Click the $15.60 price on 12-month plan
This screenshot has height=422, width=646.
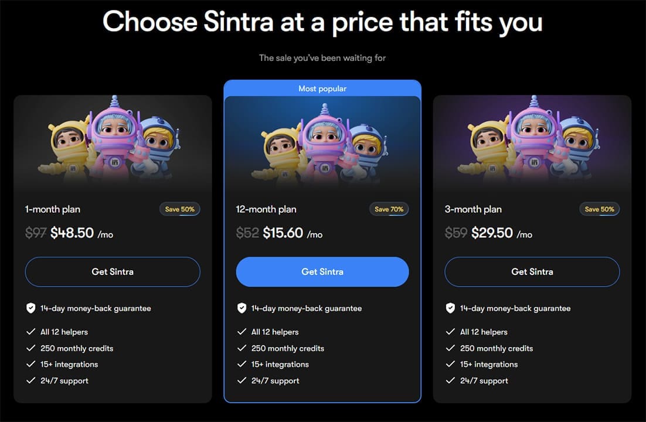point(283,233)
